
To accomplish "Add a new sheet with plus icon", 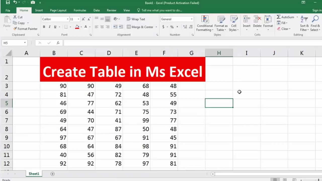I will pyautogui.click(x=53, y=174).
